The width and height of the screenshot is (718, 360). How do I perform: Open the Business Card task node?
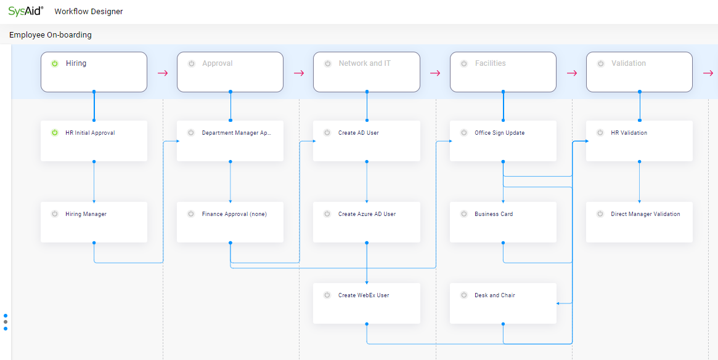(x=503, y=222)
